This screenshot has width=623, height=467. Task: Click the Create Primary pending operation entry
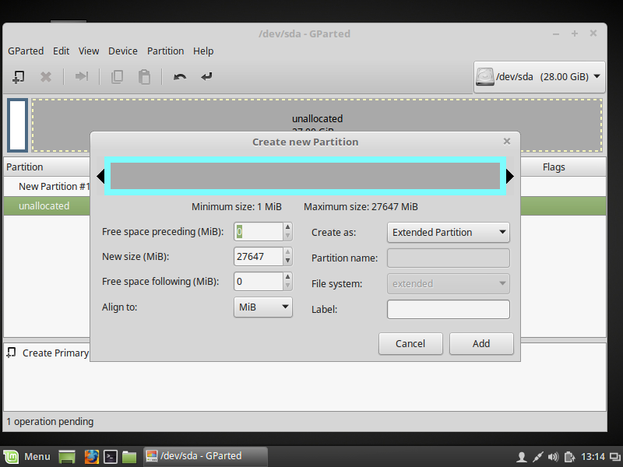tap(48, 353)
